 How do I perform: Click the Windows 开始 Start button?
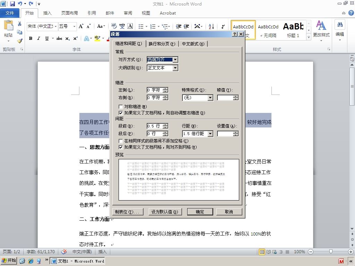[9, 260]
